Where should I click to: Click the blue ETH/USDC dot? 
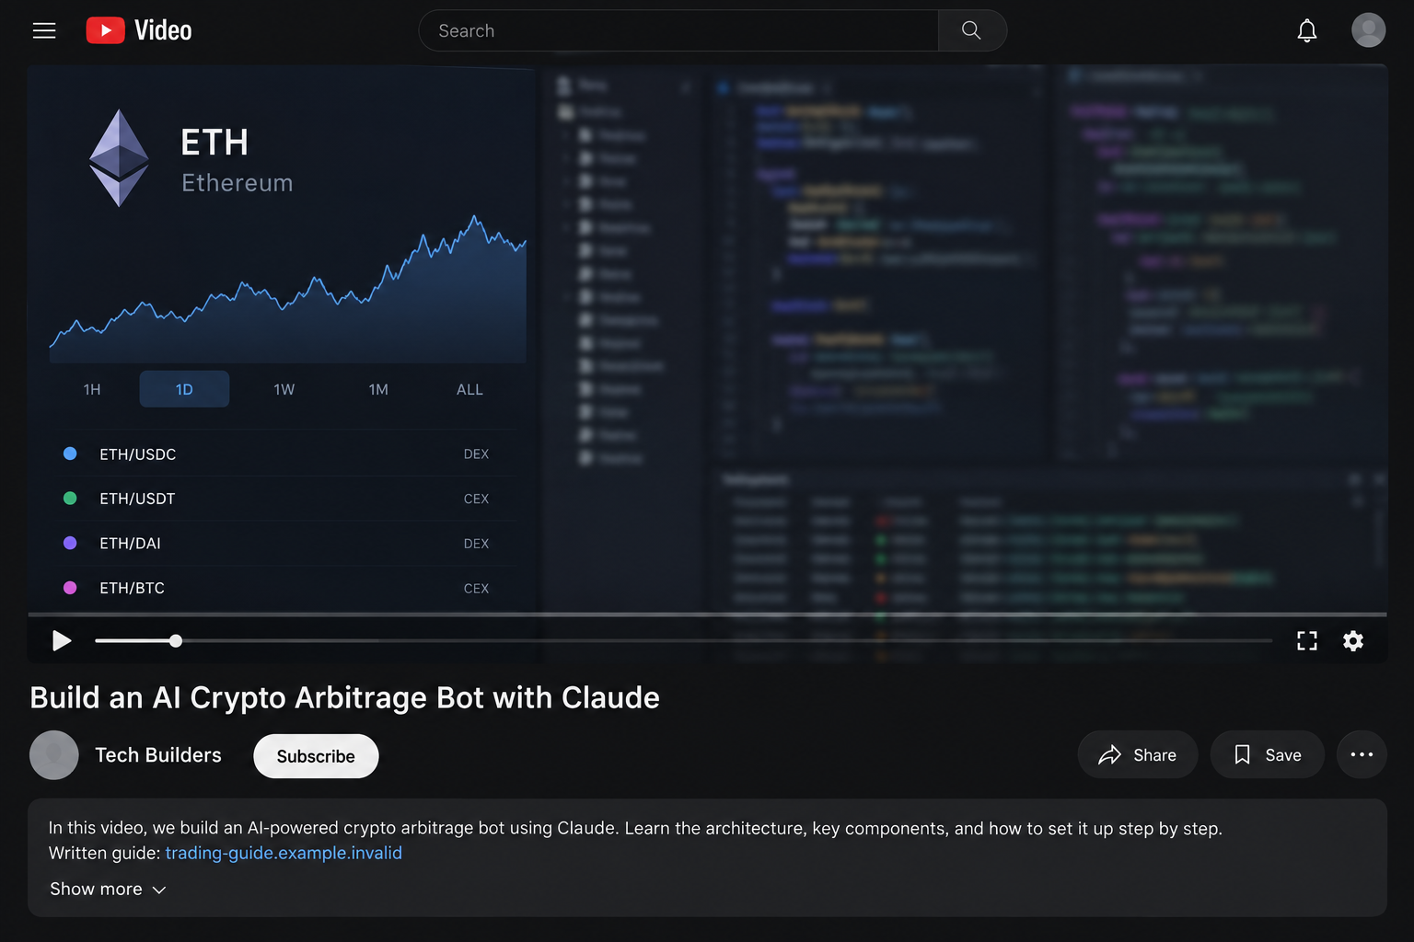(70, 454)
